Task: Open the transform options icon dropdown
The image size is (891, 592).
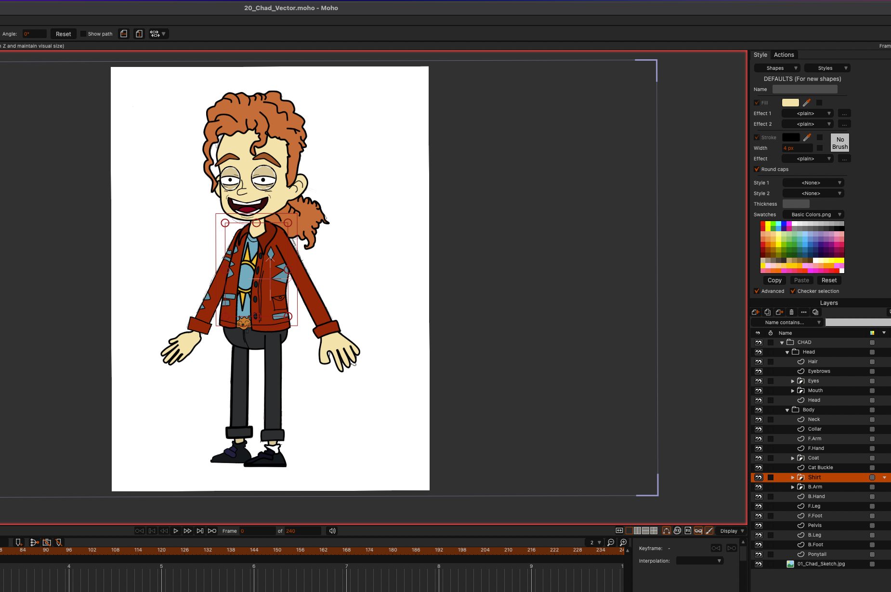Action: 158,34
